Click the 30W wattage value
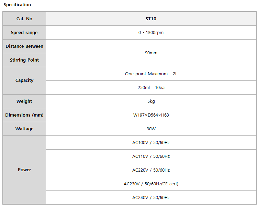The image size is (258, 207). [151, 129]
